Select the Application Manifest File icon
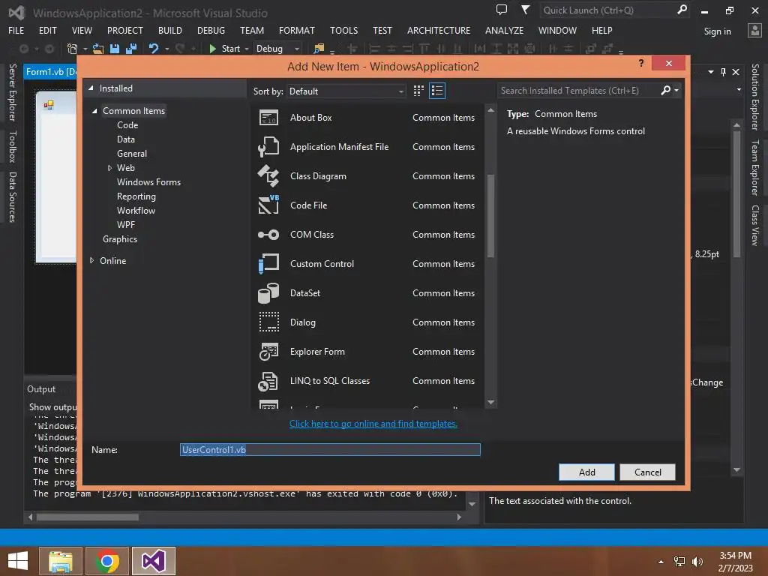Screen dimensions: 768x576 click(x=268, y=147)
